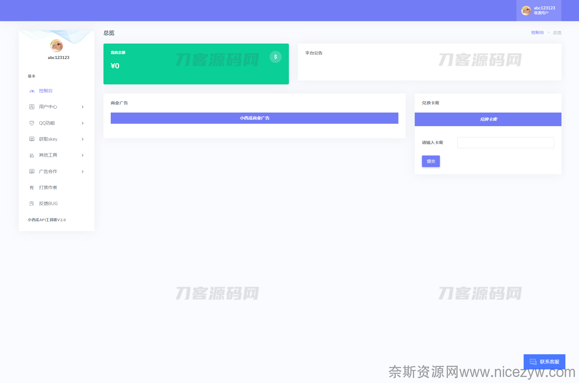The width and height of the screenshot is (579, 383).
Task: Click the monitor icon beside 获取skey
Action: point(32,139)
